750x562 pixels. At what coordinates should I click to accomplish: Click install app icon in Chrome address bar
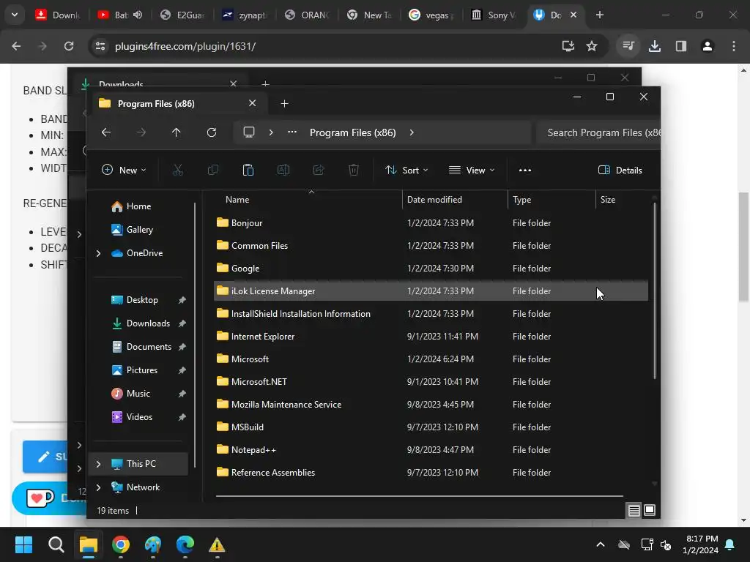(568, 46)
